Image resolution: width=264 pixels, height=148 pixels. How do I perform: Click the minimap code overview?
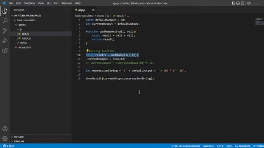pos(259,21)
